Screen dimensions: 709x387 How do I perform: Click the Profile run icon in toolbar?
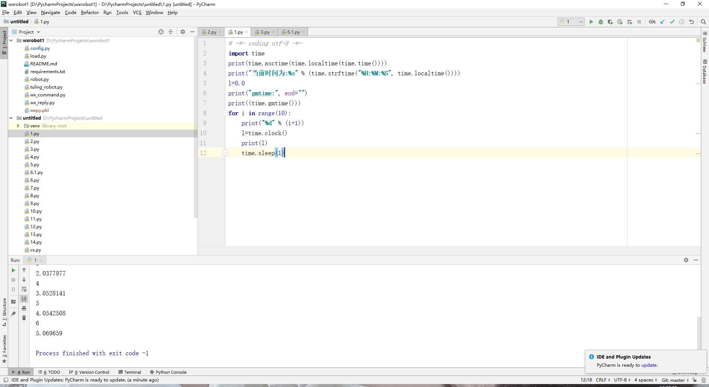point(620,22)
